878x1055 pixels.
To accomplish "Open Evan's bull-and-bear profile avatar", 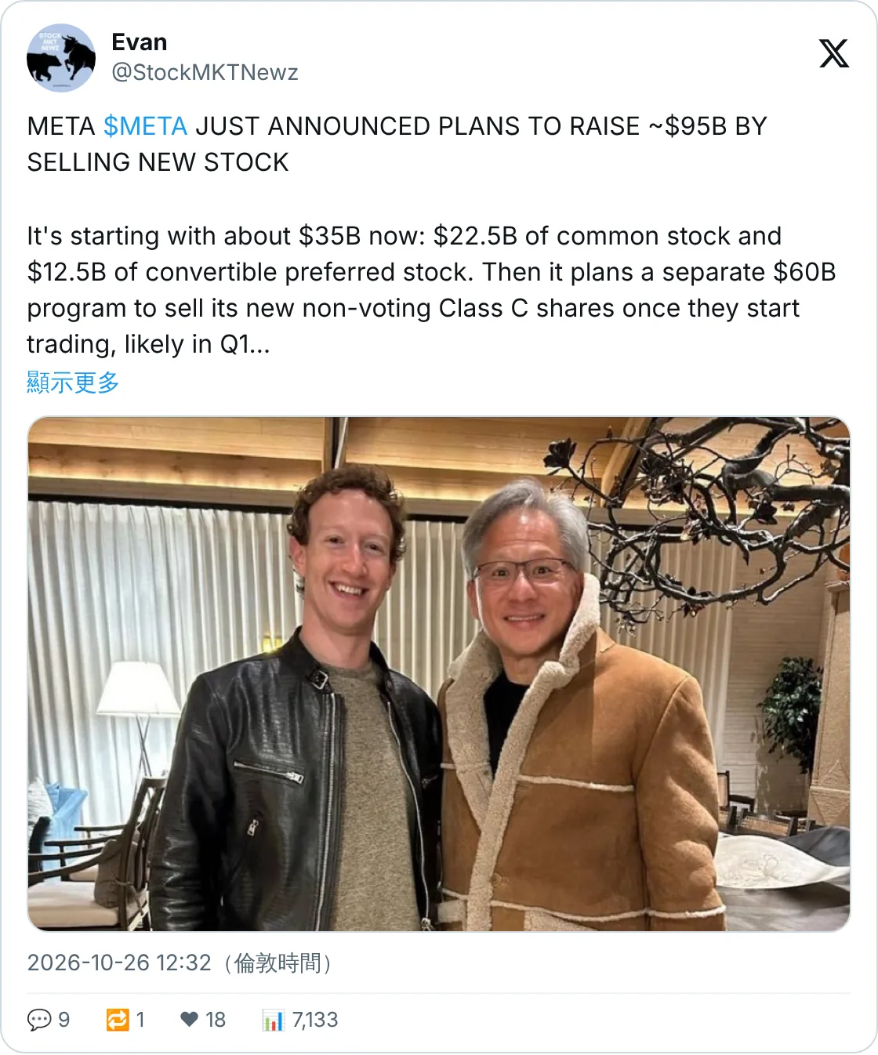I will pos(61,58).
